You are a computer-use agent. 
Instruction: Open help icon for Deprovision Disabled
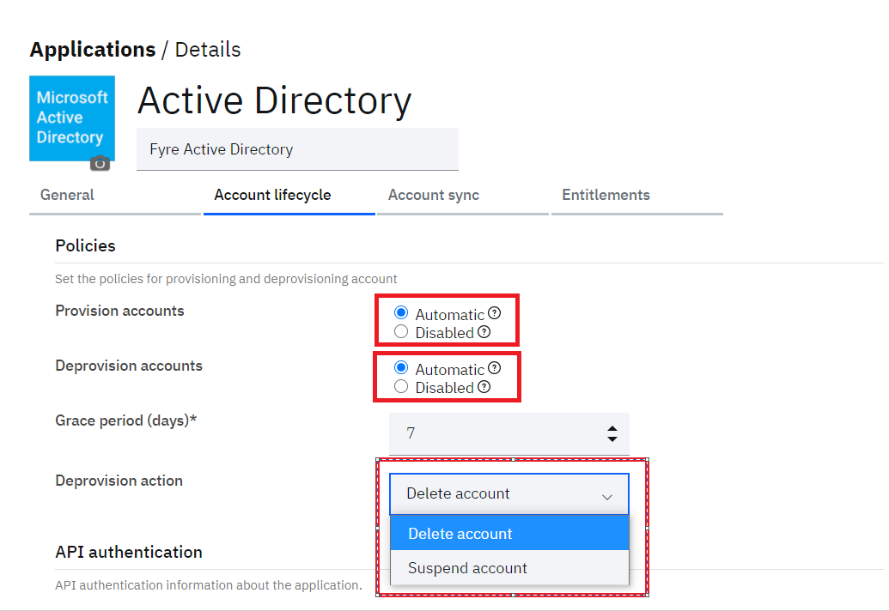coord(484,387)
